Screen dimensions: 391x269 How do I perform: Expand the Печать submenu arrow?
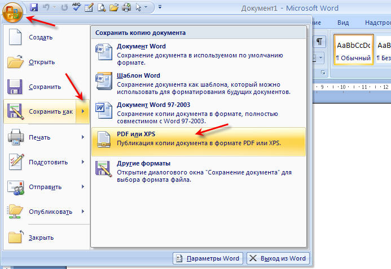tap(83, 137)
